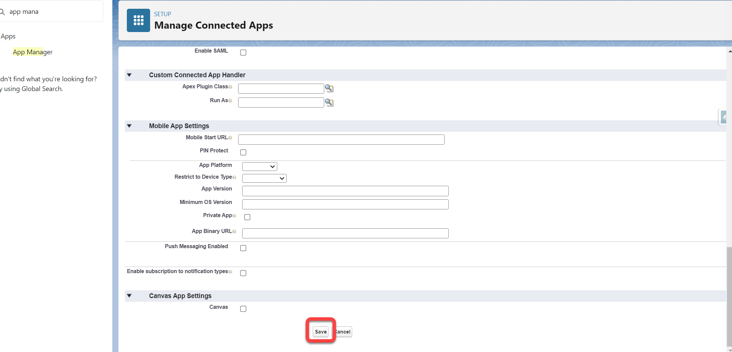Click the Cancel button
Viewport: 732px width, 352px height.
(343, 332)
